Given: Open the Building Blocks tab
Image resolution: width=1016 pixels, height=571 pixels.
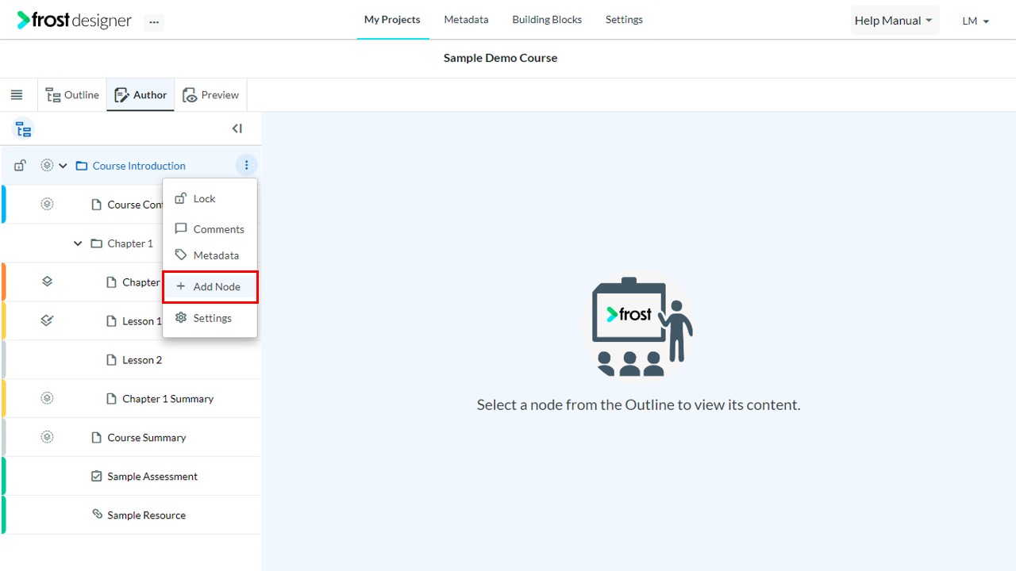Looking at the screenshot, I should tap(547, 20).
